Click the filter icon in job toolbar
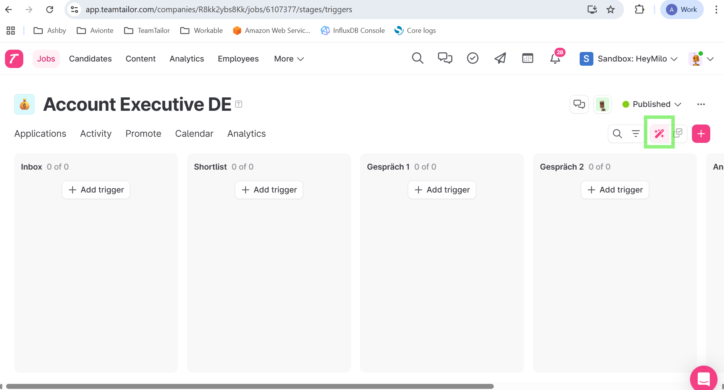Image resolution: width=724 pixels, height=390 pixels. pyautogui.click(x=635, y=134)
